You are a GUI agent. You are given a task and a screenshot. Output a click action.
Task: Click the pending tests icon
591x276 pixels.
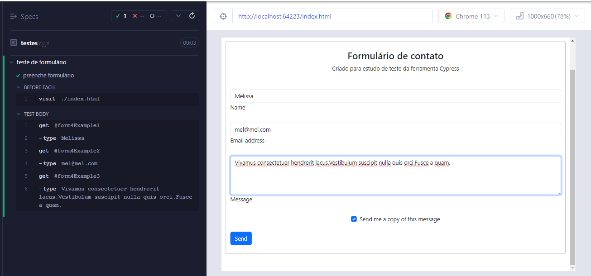point(151,15)
